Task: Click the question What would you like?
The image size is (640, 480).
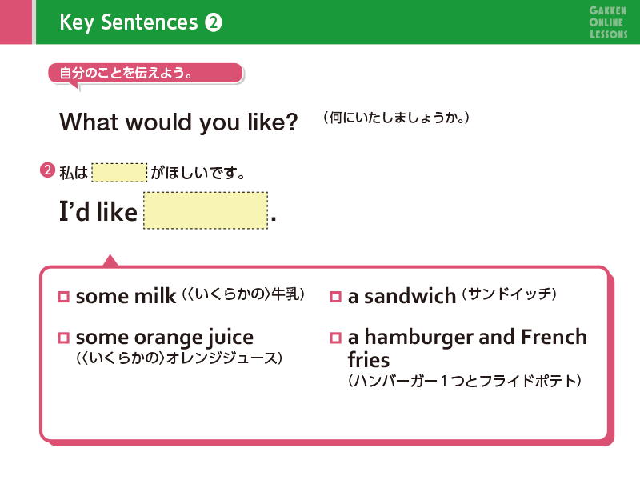Action: point(178,122)
